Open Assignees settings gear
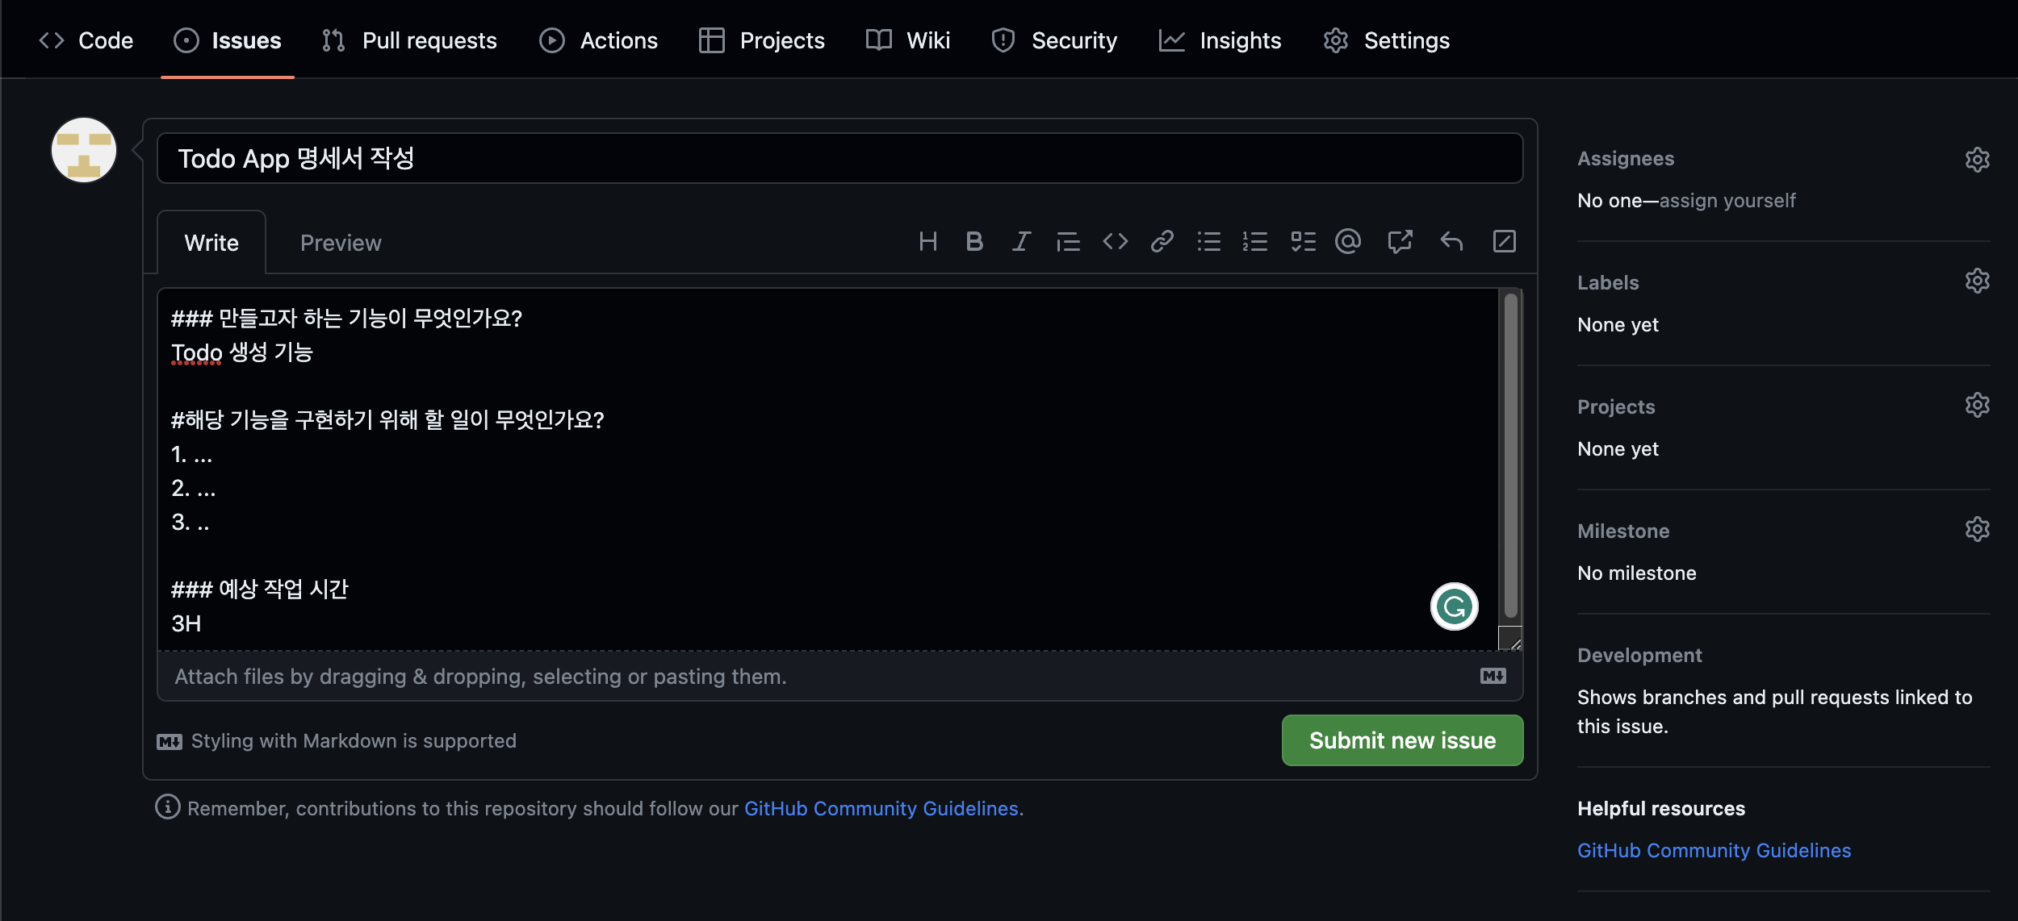The image size is (2018, 921). point(1977,160)
